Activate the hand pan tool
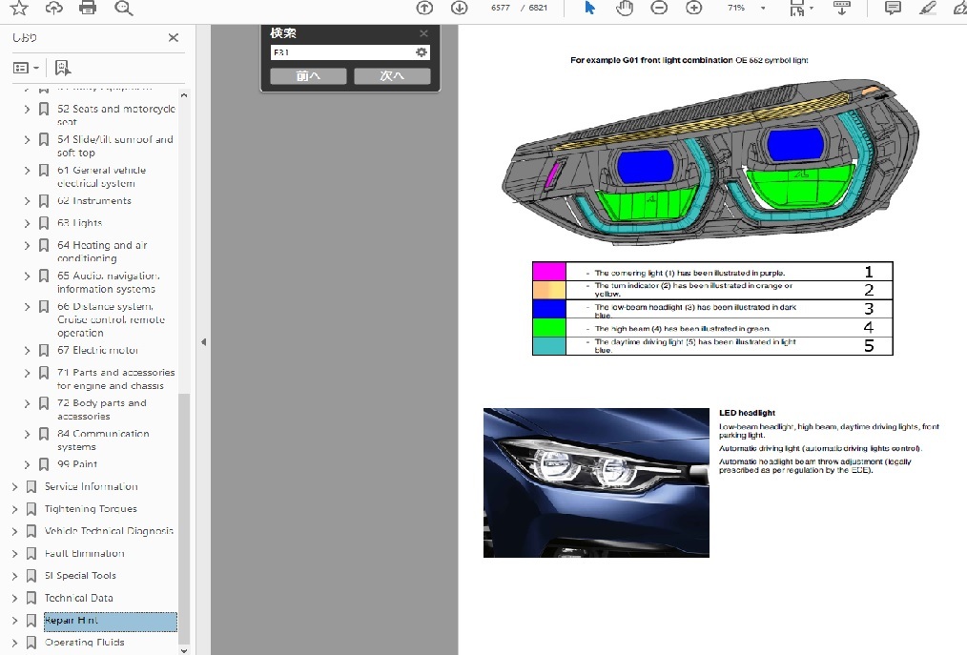Image resolution: width=967 pixels, height=655 pixels. (x=624, y=8)
